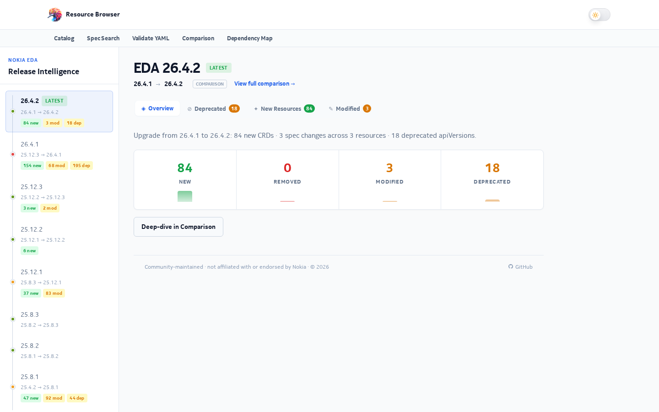659x412 pixels.
Task: Click the Modified tab pencil icon
Action: click(331, 109)
